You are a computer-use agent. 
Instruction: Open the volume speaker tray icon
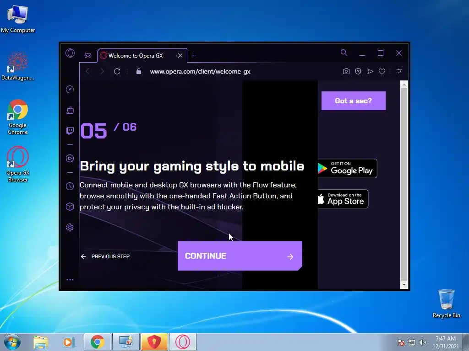click(x=422, y=342)
